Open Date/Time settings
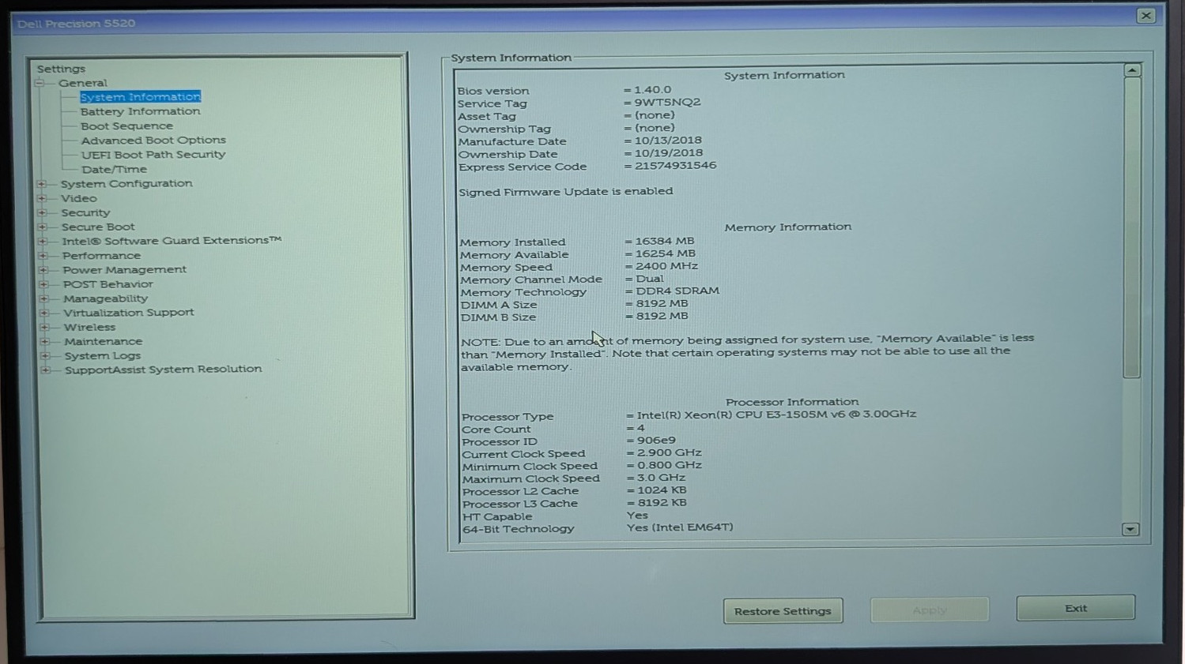 [114, 169]
